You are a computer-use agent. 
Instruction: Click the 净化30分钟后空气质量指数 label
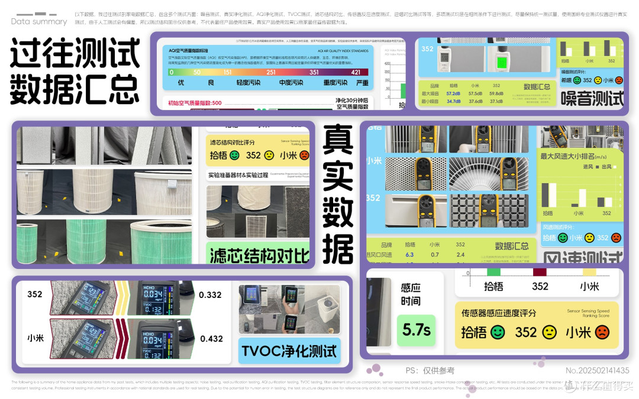(352, 103)
